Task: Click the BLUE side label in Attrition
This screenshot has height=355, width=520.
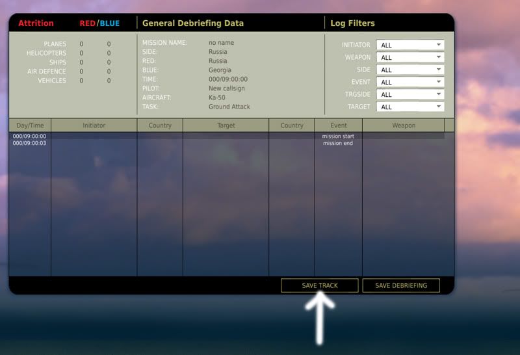Action: click(109, 23)
